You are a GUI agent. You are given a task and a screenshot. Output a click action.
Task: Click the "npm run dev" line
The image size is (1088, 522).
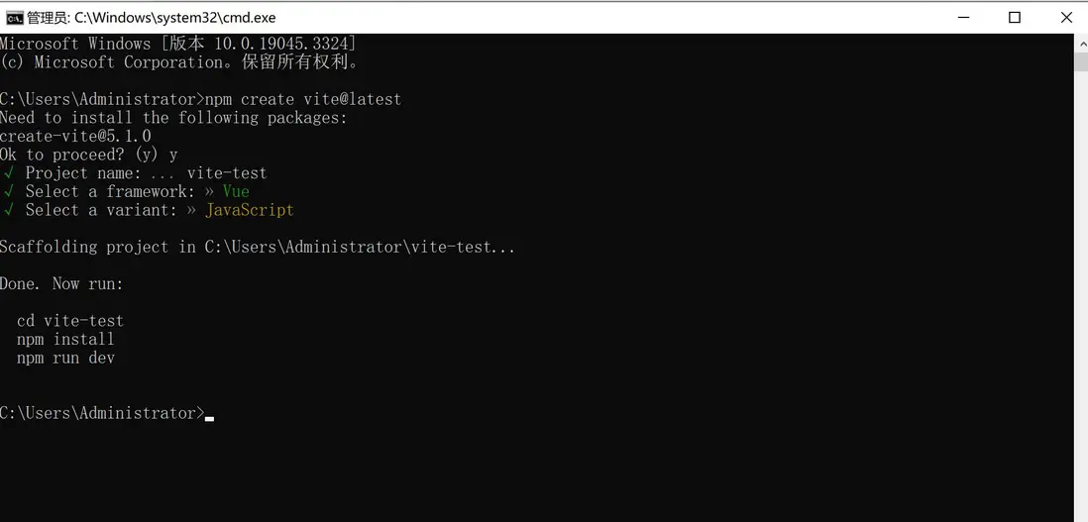click(x=65, y=358)
